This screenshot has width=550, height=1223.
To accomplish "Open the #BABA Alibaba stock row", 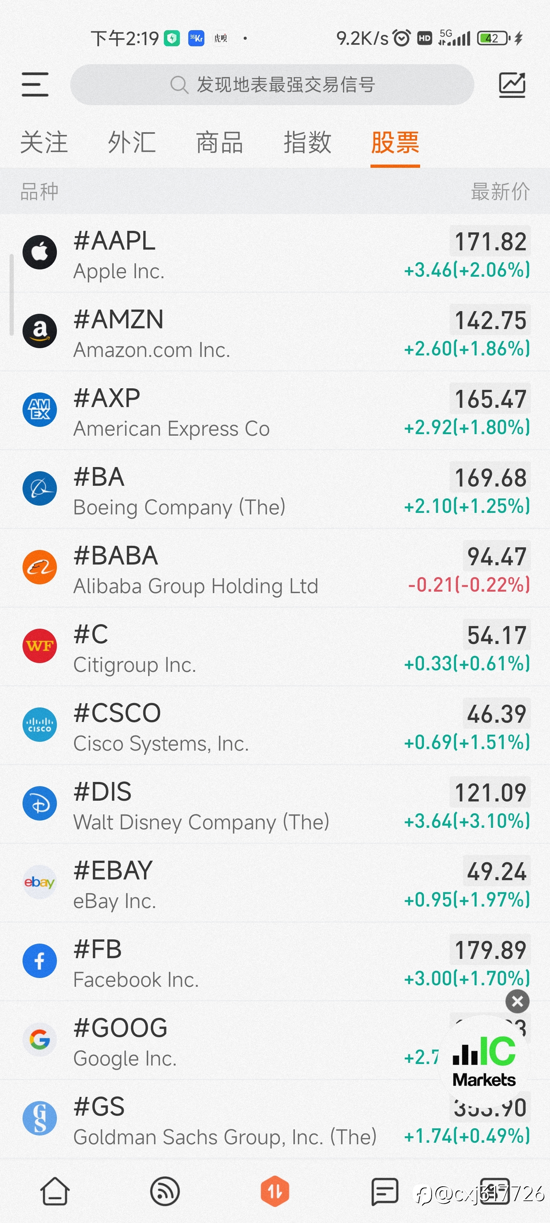I will point(275,568).
